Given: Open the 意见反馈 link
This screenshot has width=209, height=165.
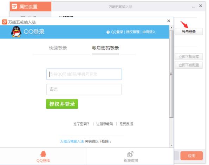Looking at the screenshot, I should click(126, 124).
